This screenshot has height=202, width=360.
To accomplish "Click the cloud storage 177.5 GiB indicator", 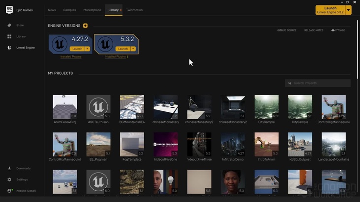I will pos(338,30).
